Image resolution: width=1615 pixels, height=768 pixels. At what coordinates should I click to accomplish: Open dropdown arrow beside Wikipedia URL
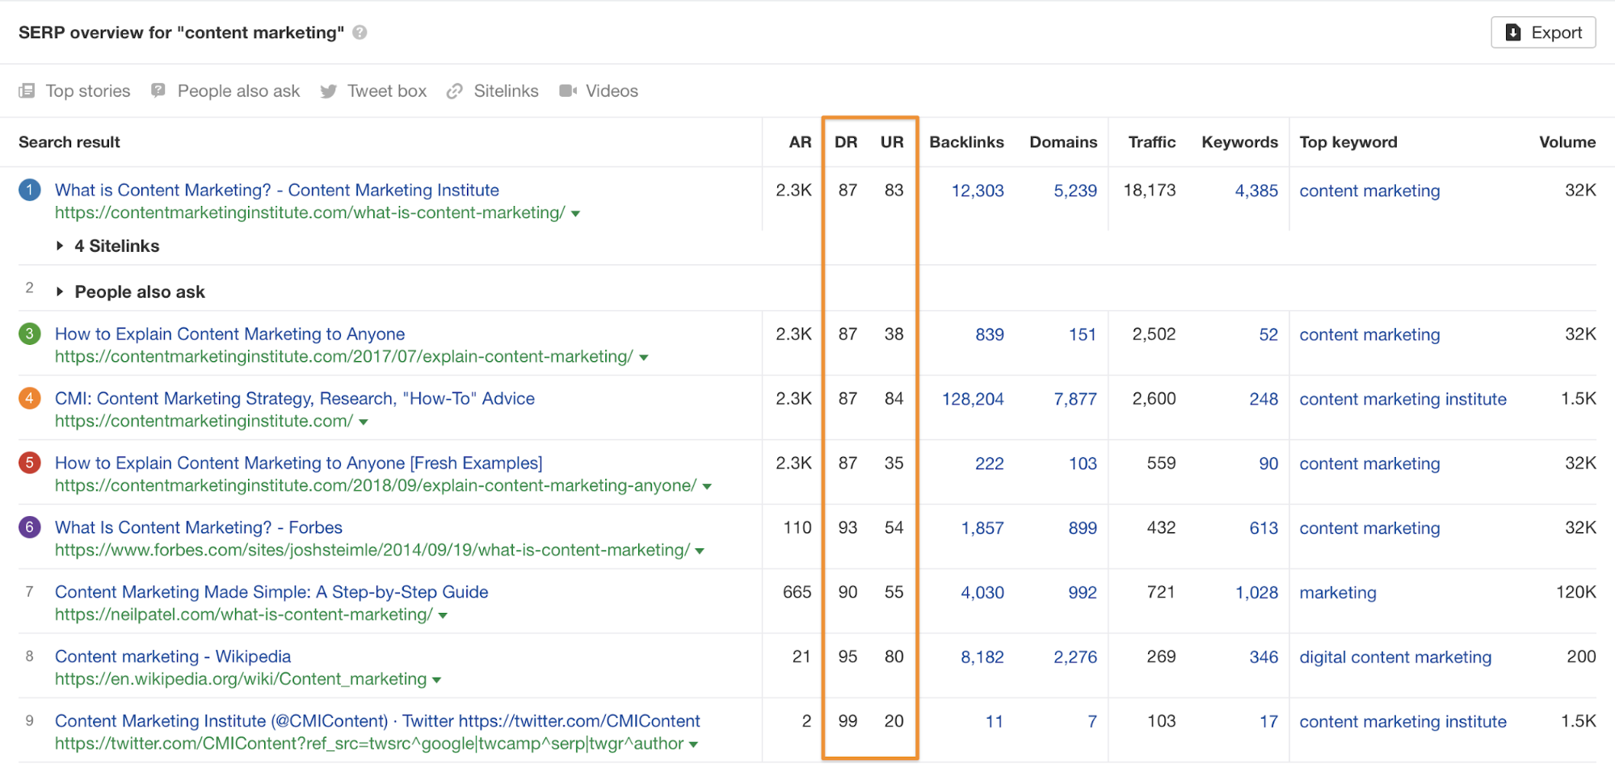437,680
